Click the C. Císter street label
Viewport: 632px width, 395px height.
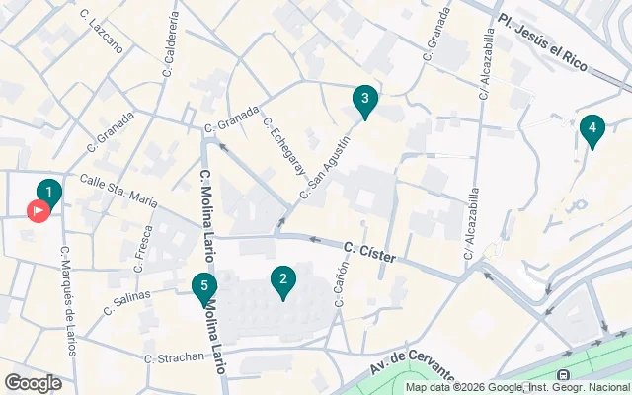370,252
